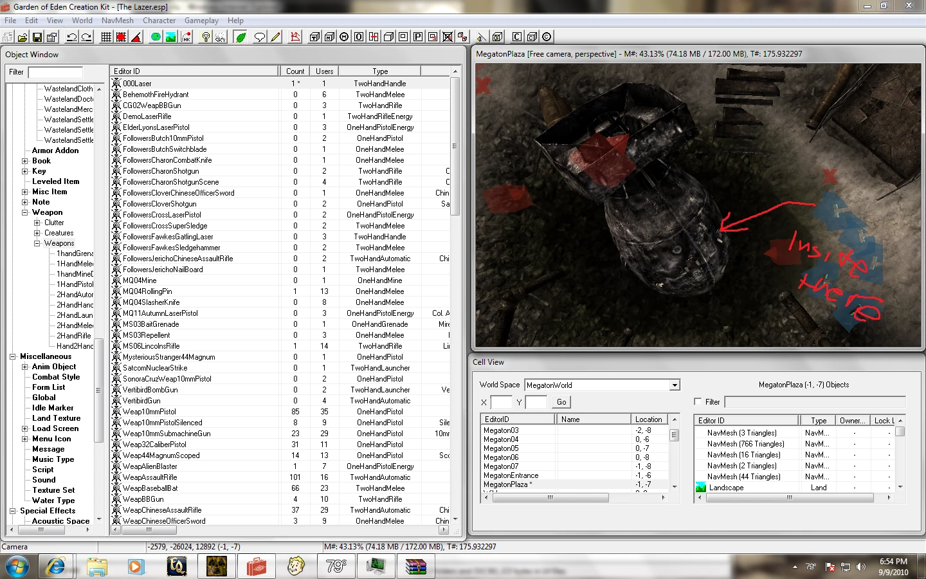The height and width of the screenshot is (579, 926).
Task: Toggle sky rendering with the SKY icon
Action: tap(221, 37)
